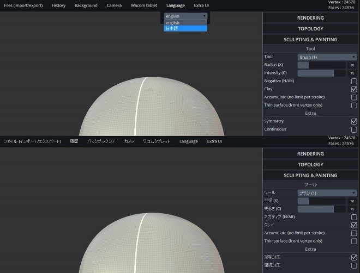Enable the ネガティブ (N/Alt) checkbox
This screenshot has height=273, width=360.
354,217
